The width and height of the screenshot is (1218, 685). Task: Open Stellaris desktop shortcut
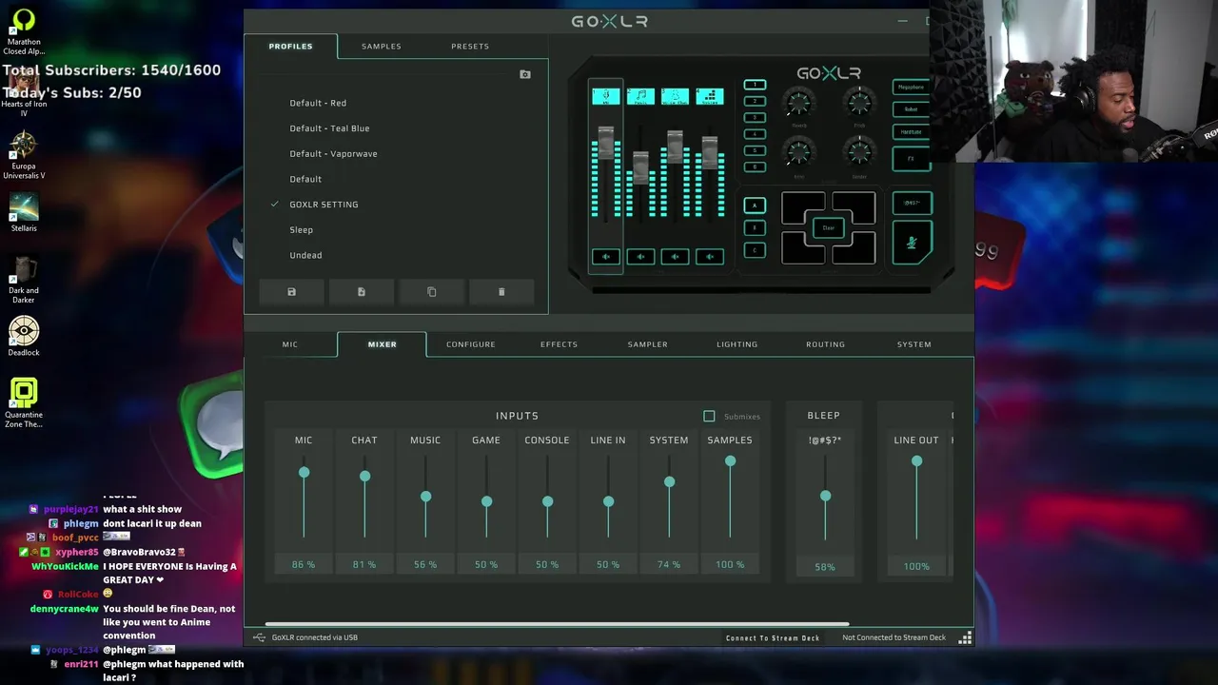[x=24, y=213]
